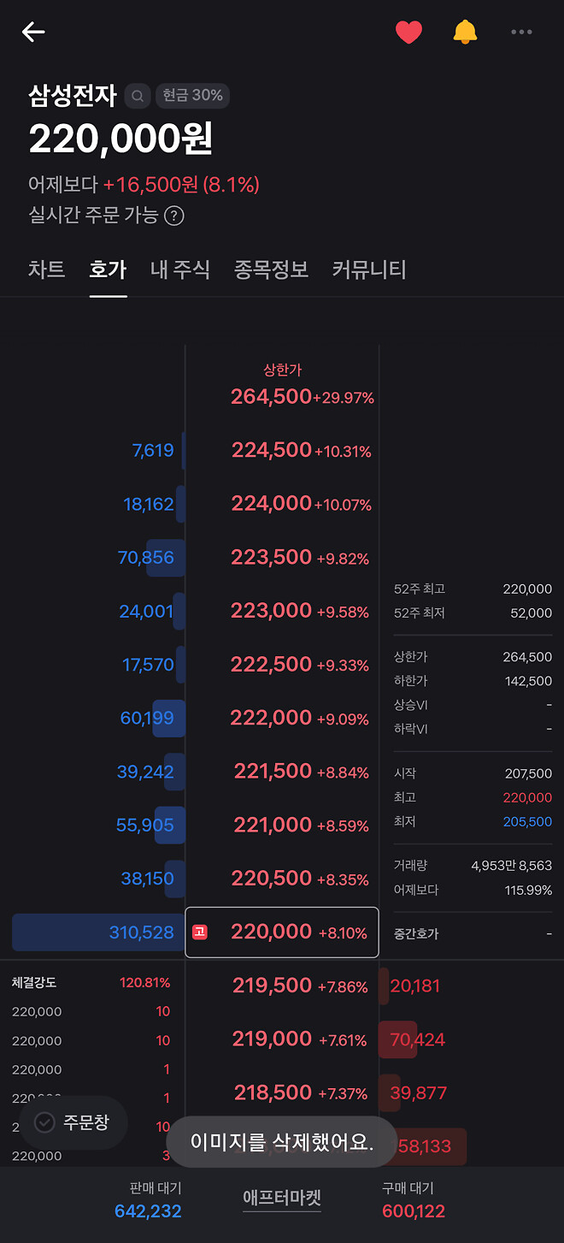The image size is (564, 1243).
Task: Choose the 219,500 bid price row
Action: tap(282, 986)
